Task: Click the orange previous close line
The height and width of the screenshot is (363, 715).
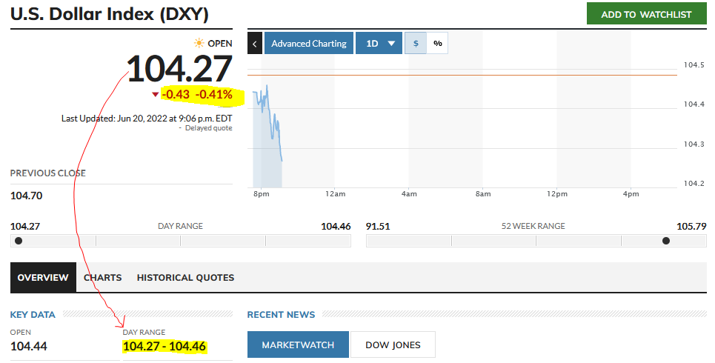Action: tap(462, 75)
